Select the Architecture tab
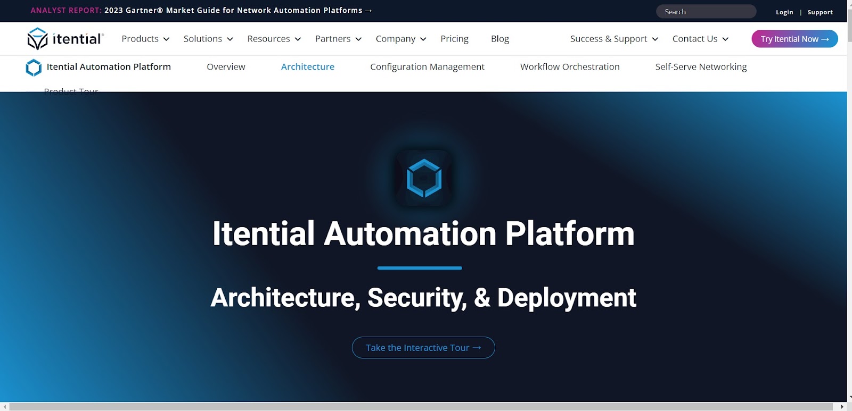Screen dimensions: 852x411 (x=308, y=67)
